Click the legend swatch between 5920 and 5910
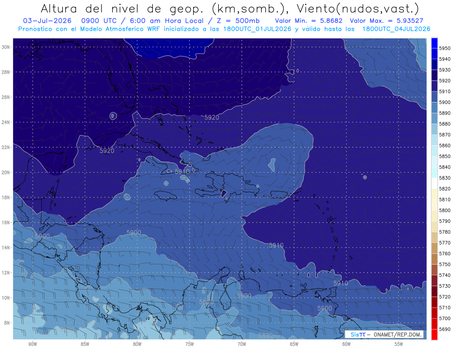This screenshot has width=452, height=349. point(434,86)
